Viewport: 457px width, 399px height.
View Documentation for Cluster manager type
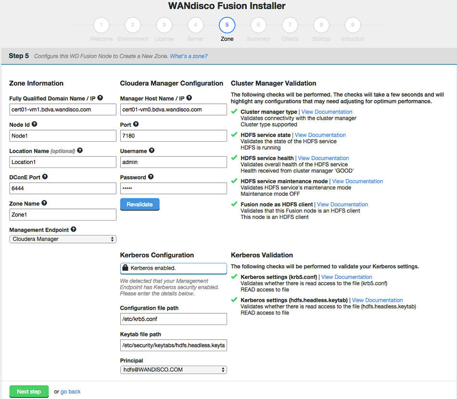(x=327, y=112)
